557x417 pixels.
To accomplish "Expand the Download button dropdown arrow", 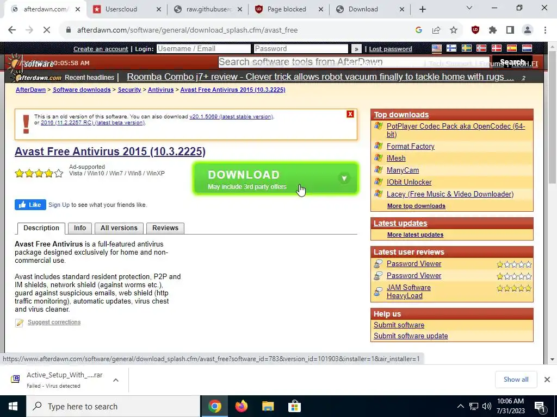I will pos(344,178).
